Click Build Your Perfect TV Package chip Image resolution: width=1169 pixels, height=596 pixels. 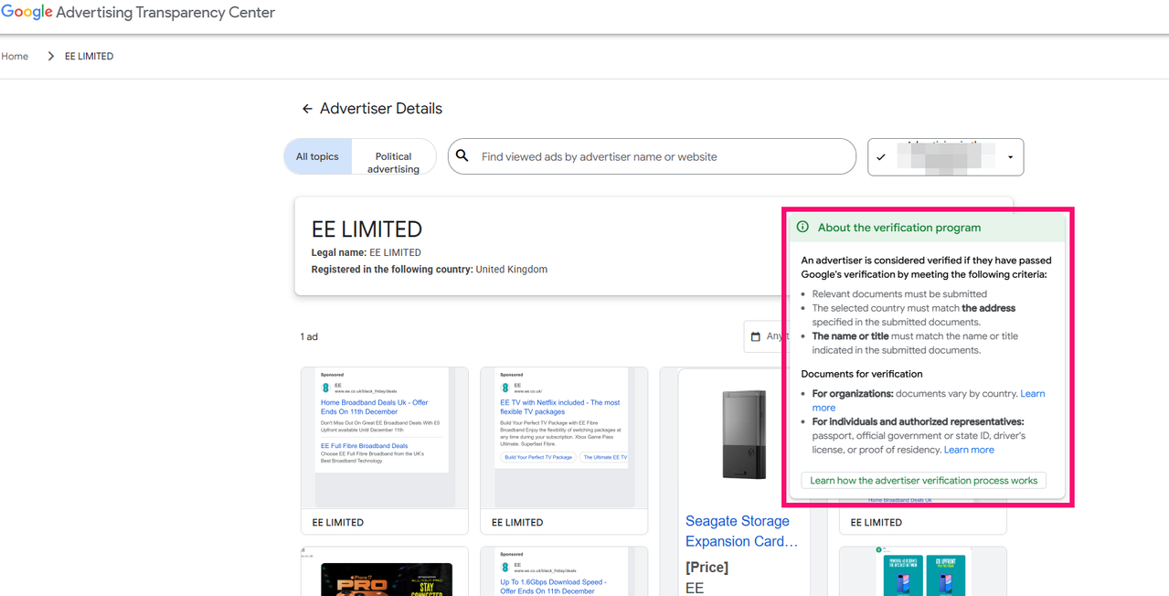538,457
